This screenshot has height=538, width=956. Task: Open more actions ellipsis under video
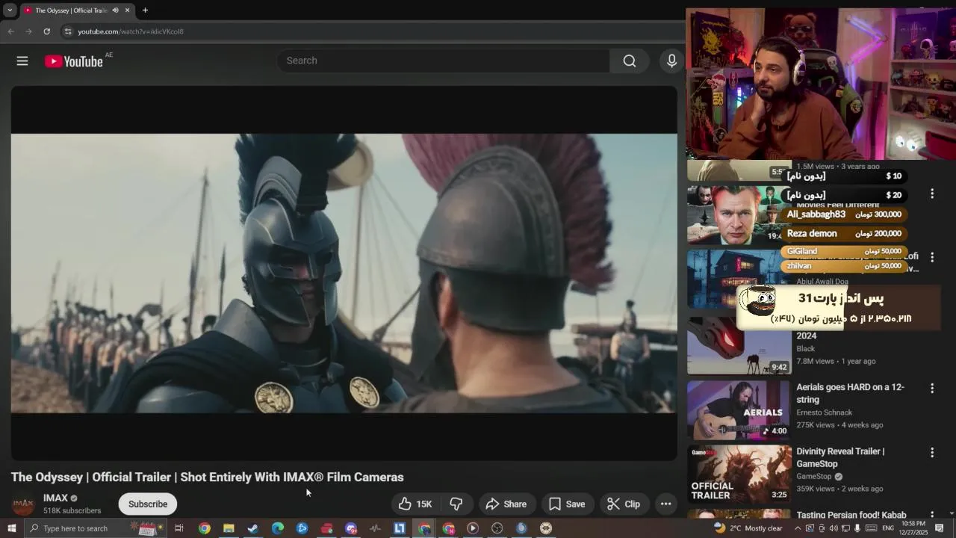point(665,504)
